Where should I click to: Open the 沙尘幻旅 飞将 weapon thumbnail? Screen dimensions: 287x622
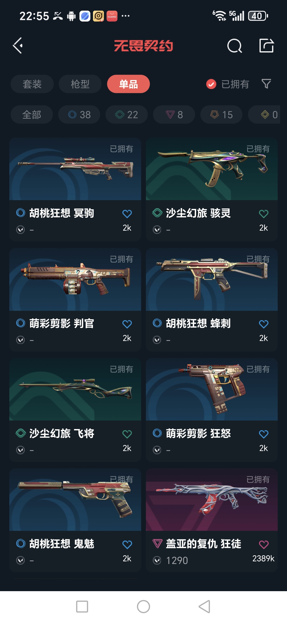point(75,389)
